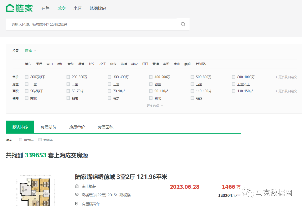The width and height of the screenshot is (302, 206).
Task: Check the 200万以下 price filter
Action: coord(26,77)
